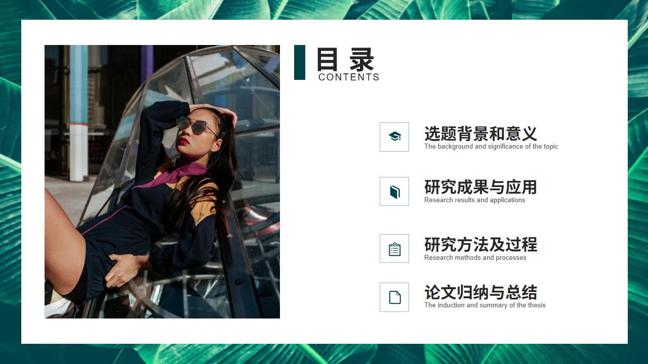The height and width of the screenshot is (364, 648).
Task: Select the blank document page icon
Action: (x=394, y=297)
